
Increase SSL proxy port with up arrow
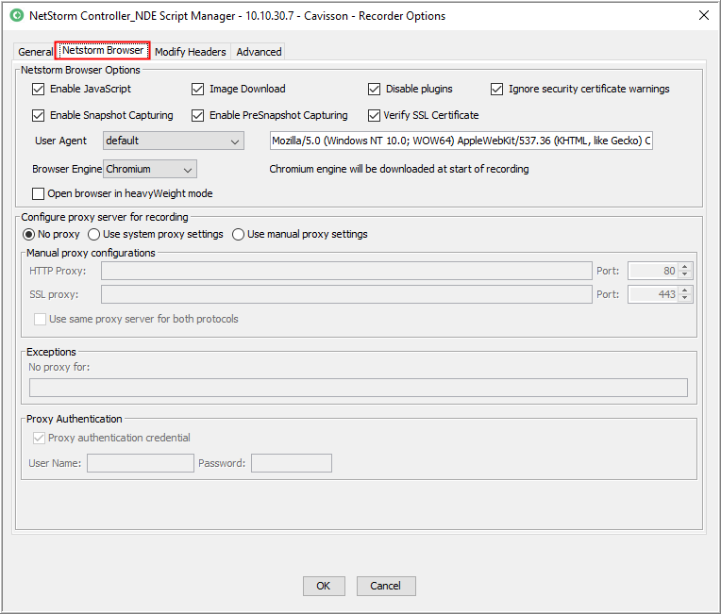pos(685,290)
